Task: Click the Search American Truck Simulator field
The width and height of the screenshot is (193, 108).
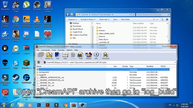Action: pos(153,15)
